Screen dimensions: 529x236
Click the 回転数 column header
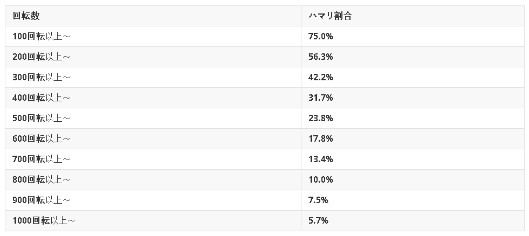coord(26,16)
